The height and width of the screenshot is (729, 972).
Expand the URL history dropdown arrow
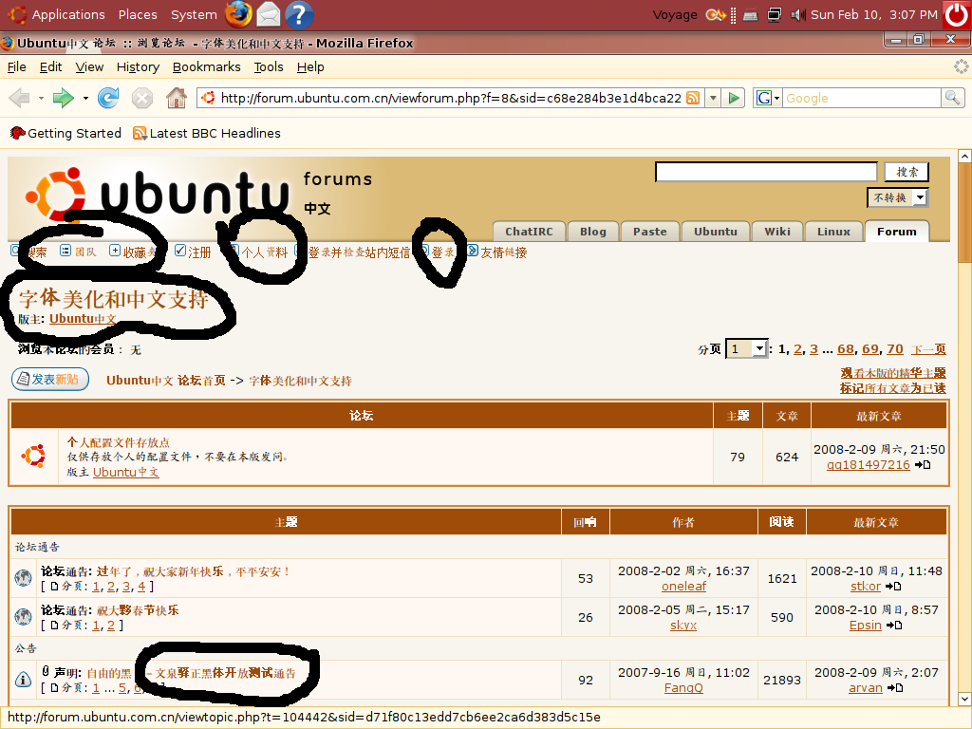pos(713,98)
